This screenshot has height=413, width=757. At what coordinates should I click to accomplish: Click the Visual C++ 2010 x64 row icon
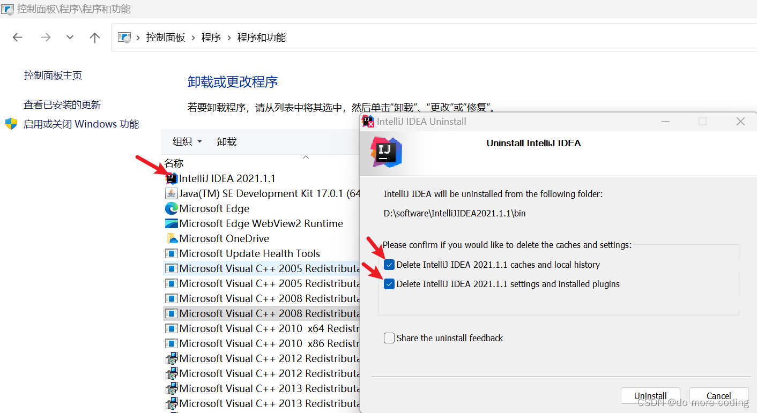172,328
